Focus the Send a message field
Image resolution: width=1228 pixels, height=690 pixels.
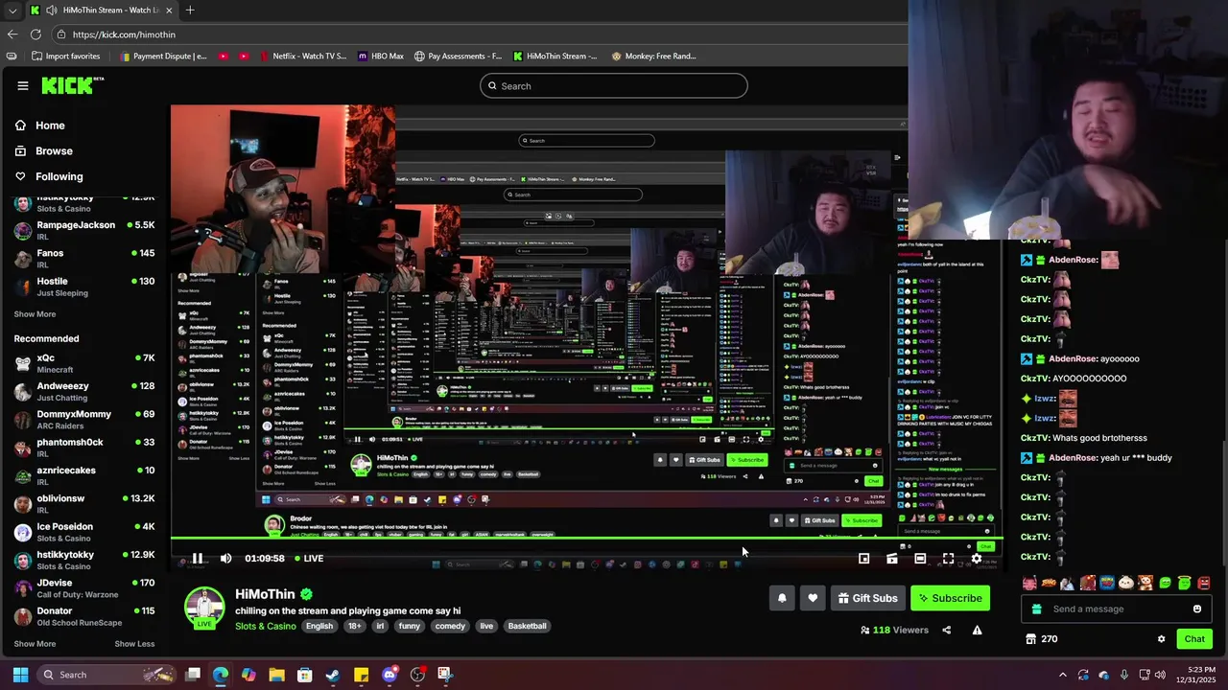[x=1117, y=609]
